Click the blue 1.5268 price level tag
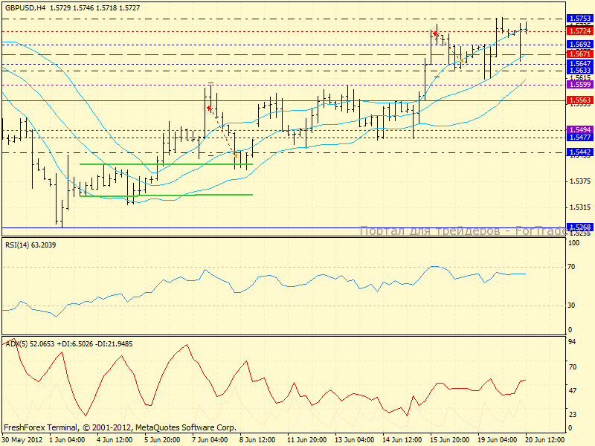 pos(579,227)
